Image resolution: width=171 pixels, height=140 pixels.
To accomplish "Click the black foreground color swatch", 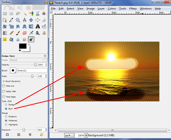I will coord(23,46).
